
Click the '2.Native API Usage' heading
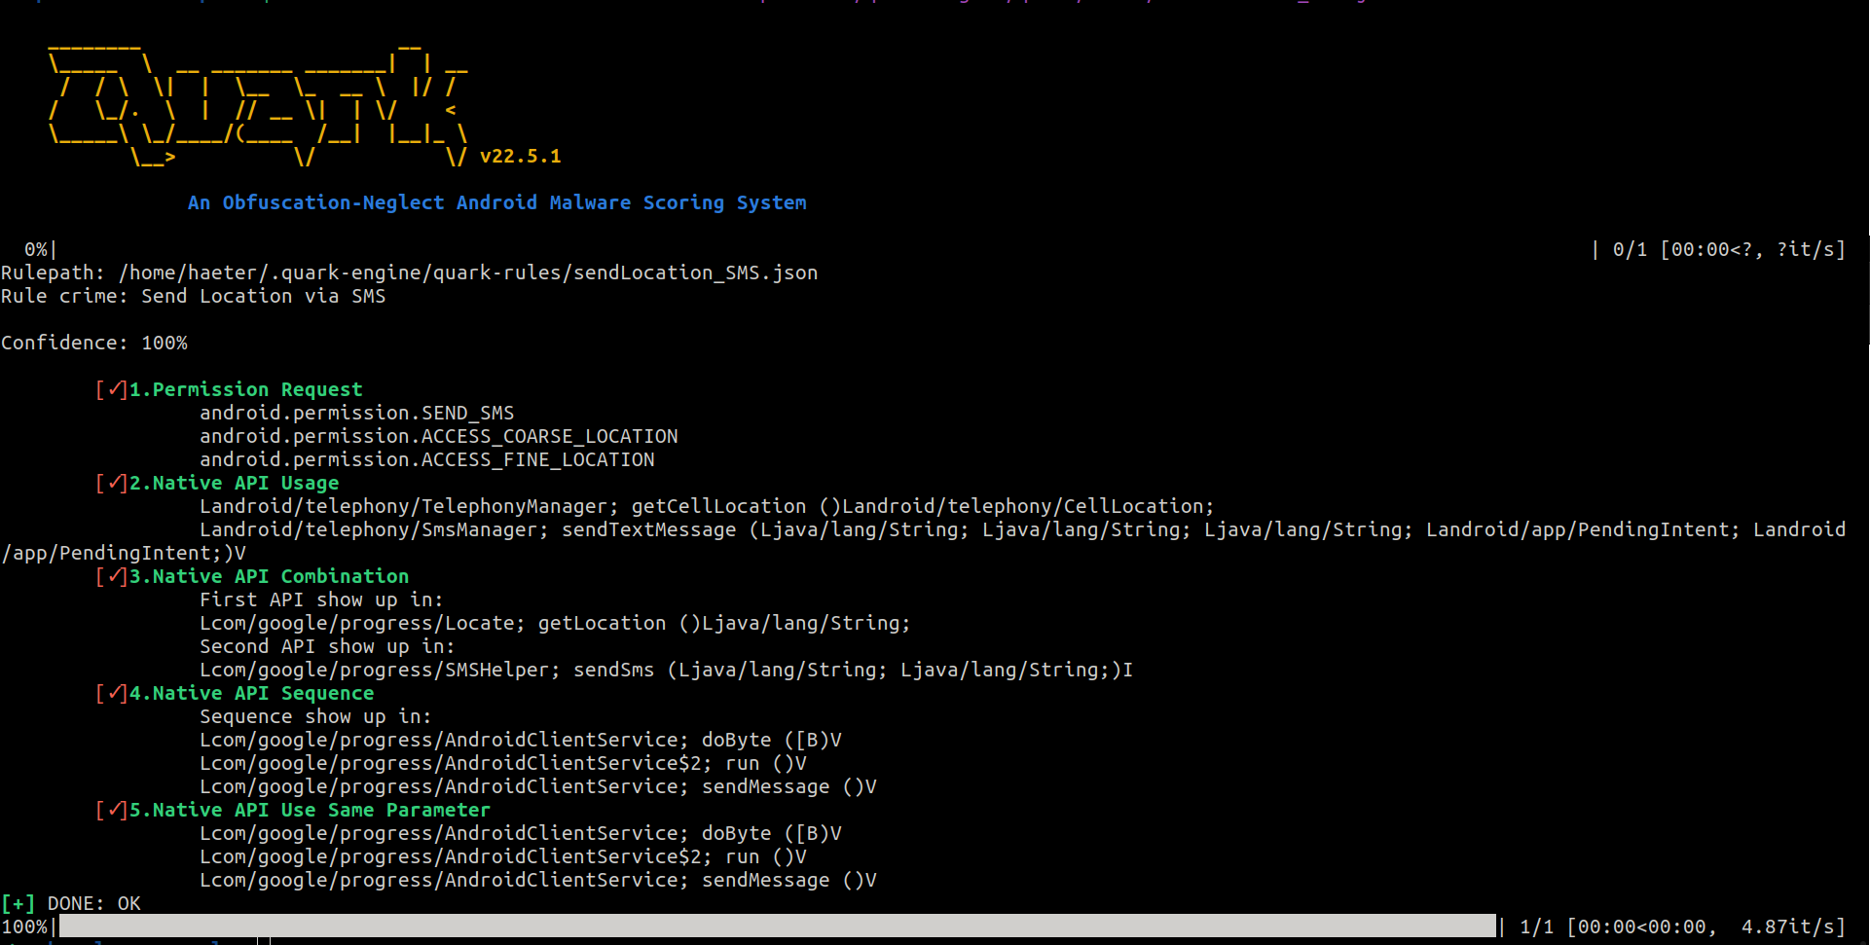pyautogui.click(x=235, y=483)
